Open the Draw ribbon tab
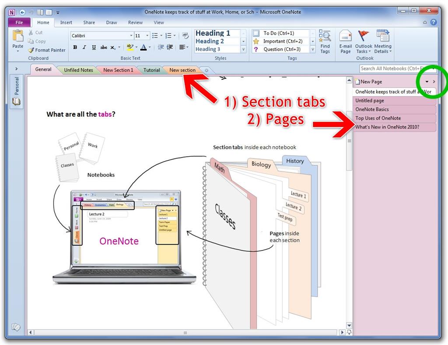Viewport: 448px width, 345px height. click(x=112, y=22)
